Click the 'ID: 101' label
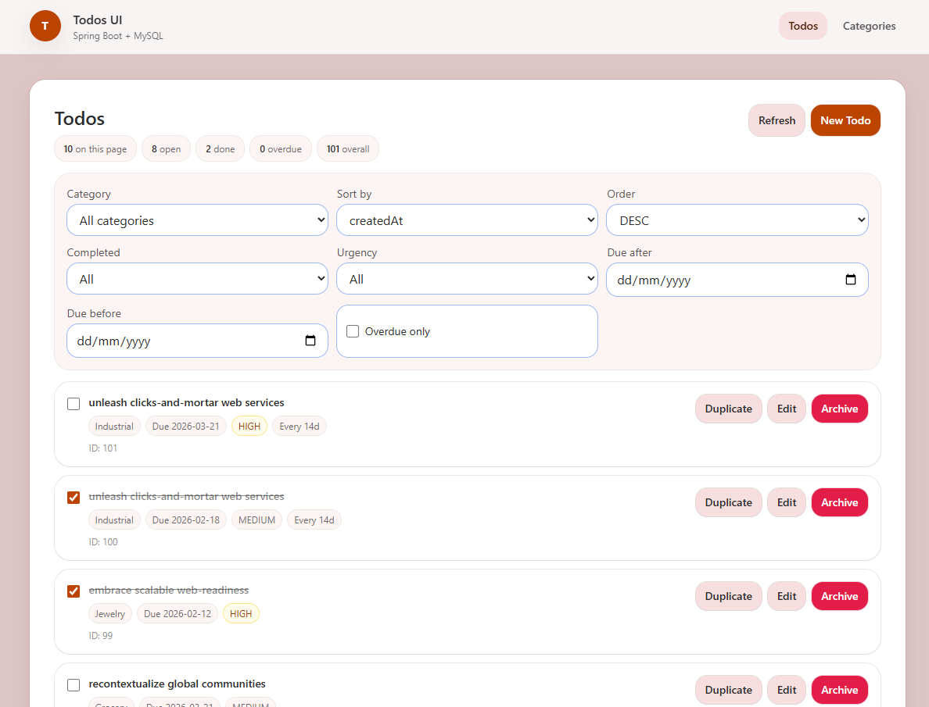 point(103,448)
